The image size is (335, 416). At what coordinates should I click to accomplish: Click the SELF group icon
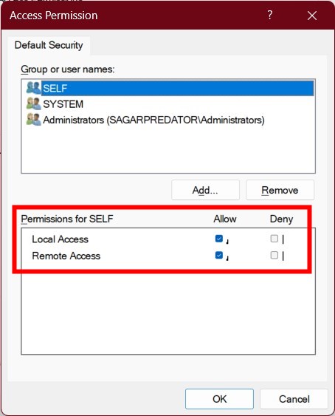(33, 88)
